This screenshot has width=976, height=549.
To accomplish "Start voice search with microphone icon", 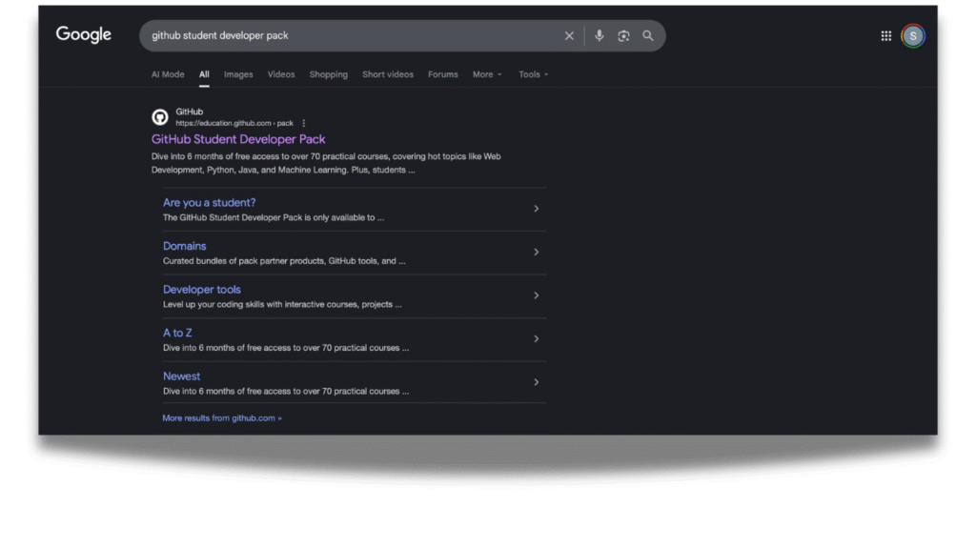I will coord(600,36).
